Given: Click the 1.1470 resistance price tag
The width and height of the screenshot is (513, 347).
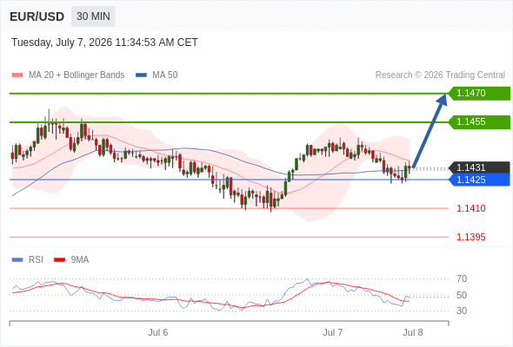Looking at the screenshot, I should pyautogui.click(x=479, y=94).
